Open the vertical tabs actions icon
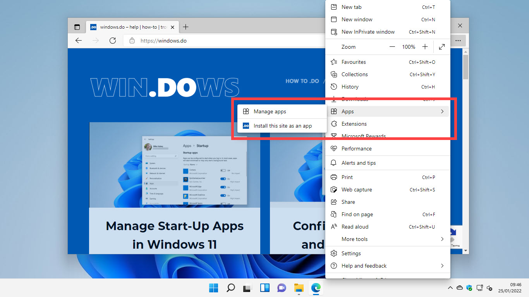 (77, 27)
